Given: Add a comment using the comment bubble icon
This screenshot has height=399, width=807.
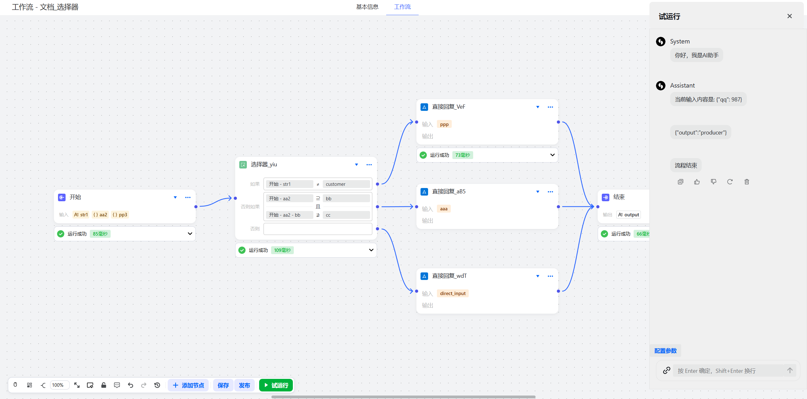Looking at the screenshot, I should tap(117, 385).
